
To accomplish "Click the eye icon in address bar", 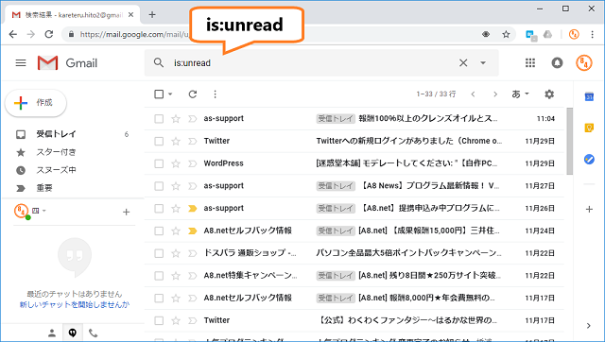I will pos(486,34).
